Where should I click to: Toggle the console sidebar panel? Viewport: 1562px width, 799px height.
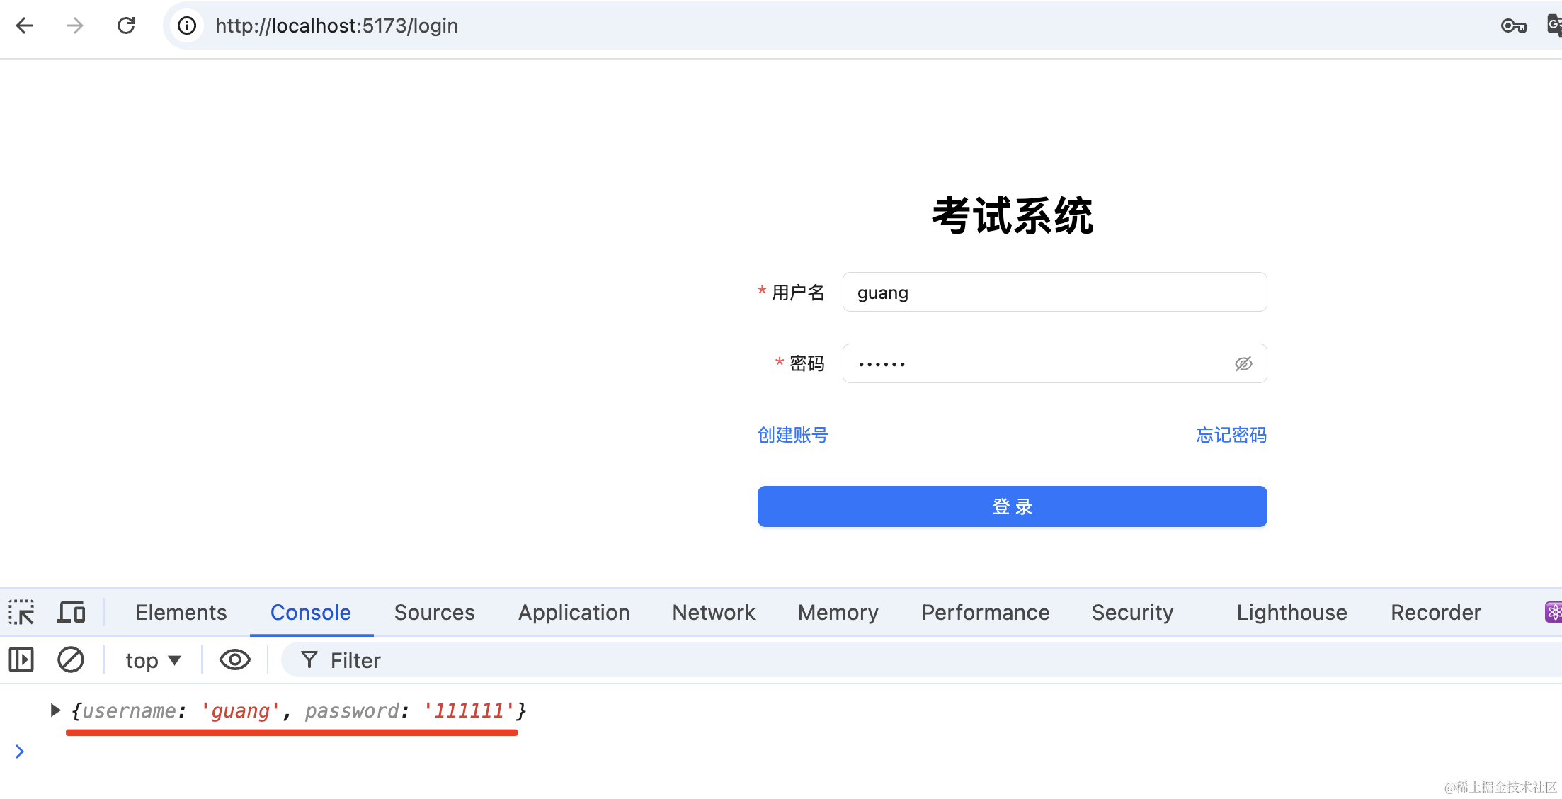(21, 660)
